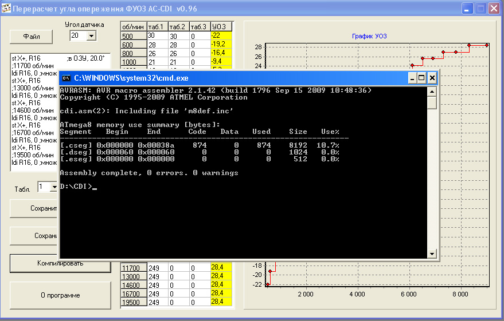Close the main ФУОЗ AC-CDI window
This screenshot has width=504, height=321.
(x=494, y=9)
